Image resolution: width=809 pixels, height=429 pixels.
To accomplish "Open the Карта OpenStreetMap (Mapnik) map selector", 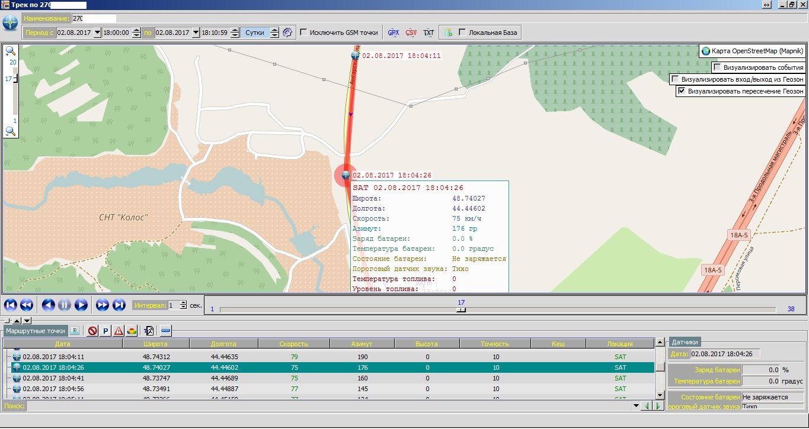I will [x=752, y=51].
